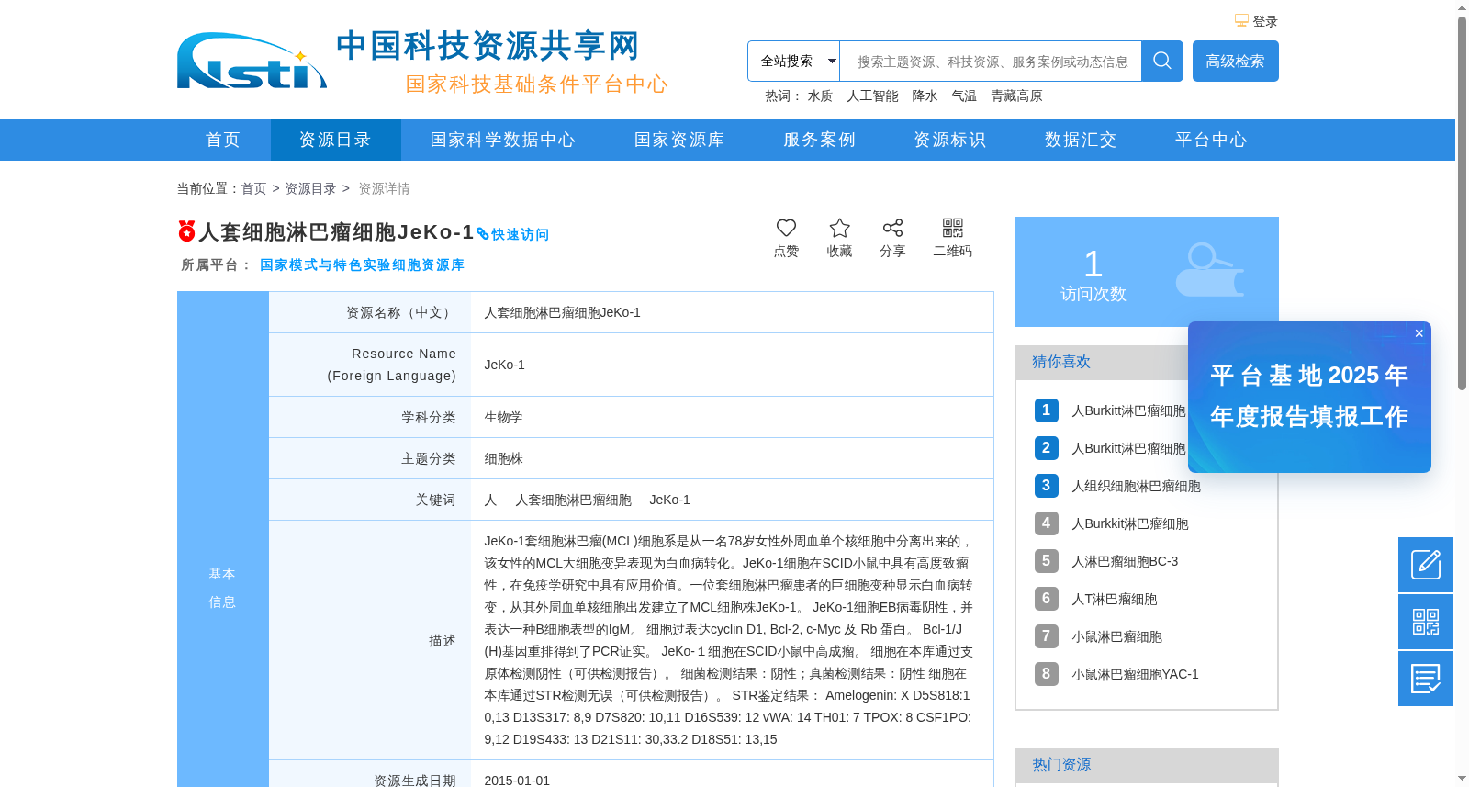Image resolution: width=1469 pixels, height=787 pixels.
Task: Click the JeKo-1 foreign name value
Action: (x=505, y=365)
